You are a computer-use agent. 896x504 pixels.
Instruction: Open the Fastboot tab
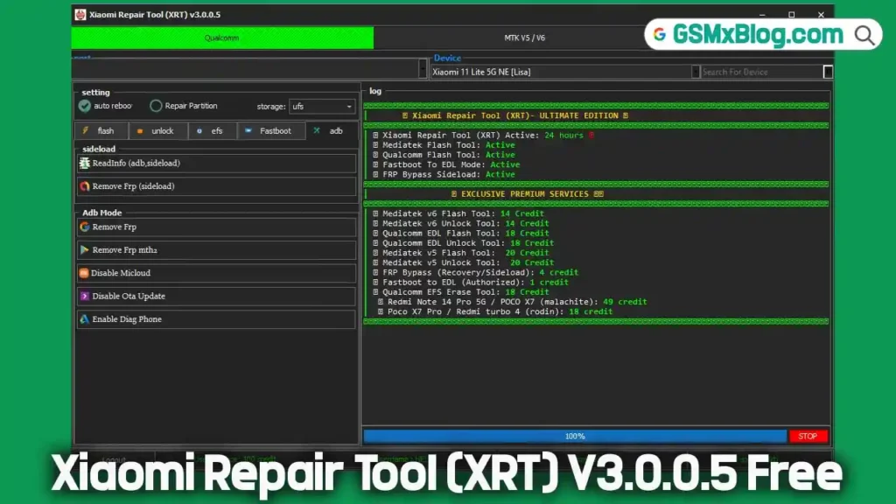(272, 131)
